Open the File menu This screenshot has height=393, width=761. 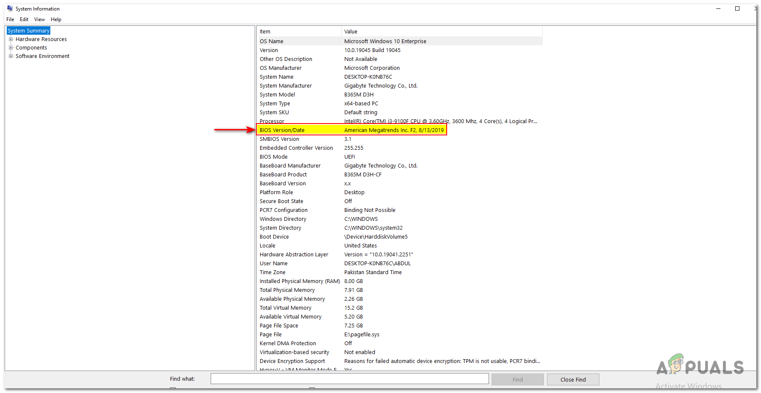10,19
